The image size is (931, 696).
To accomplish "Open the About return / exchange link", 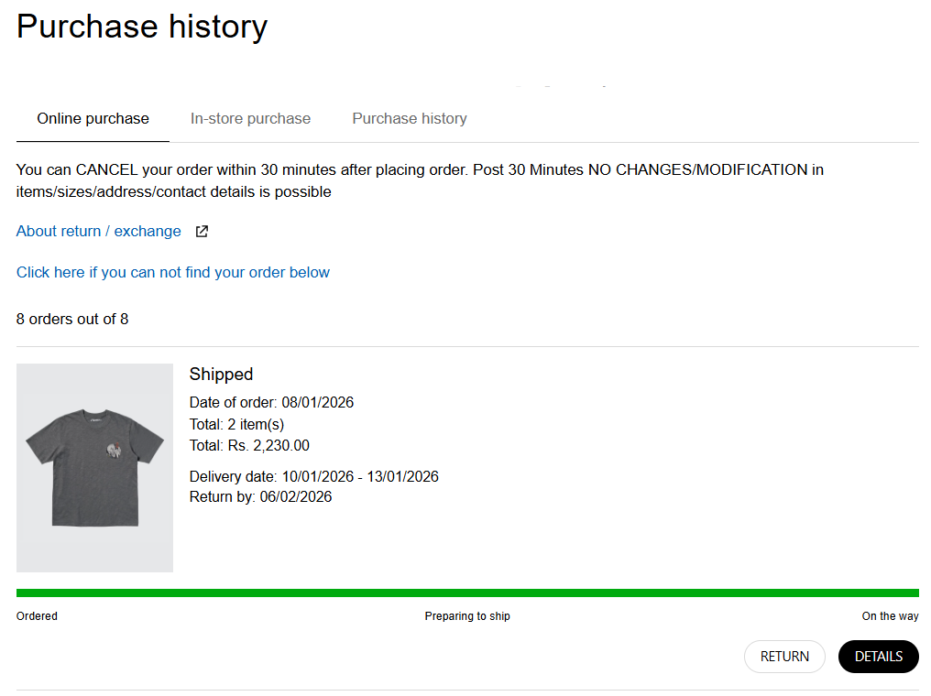I will click(x=99, y=232).
